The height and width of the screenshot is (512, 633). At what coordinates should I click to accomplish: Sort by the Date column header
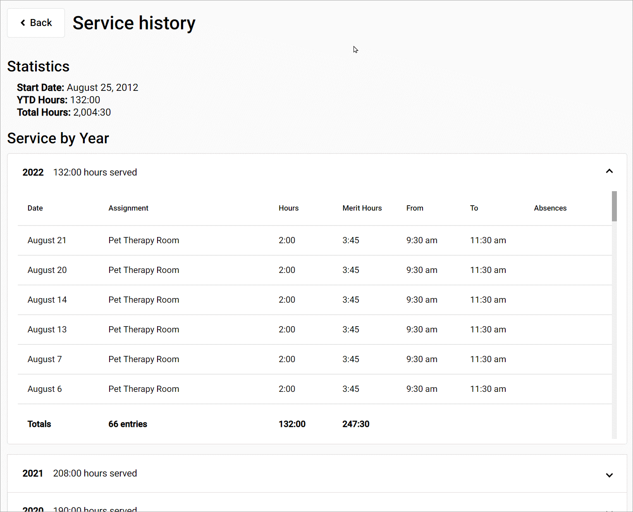[x=35, y=208]
